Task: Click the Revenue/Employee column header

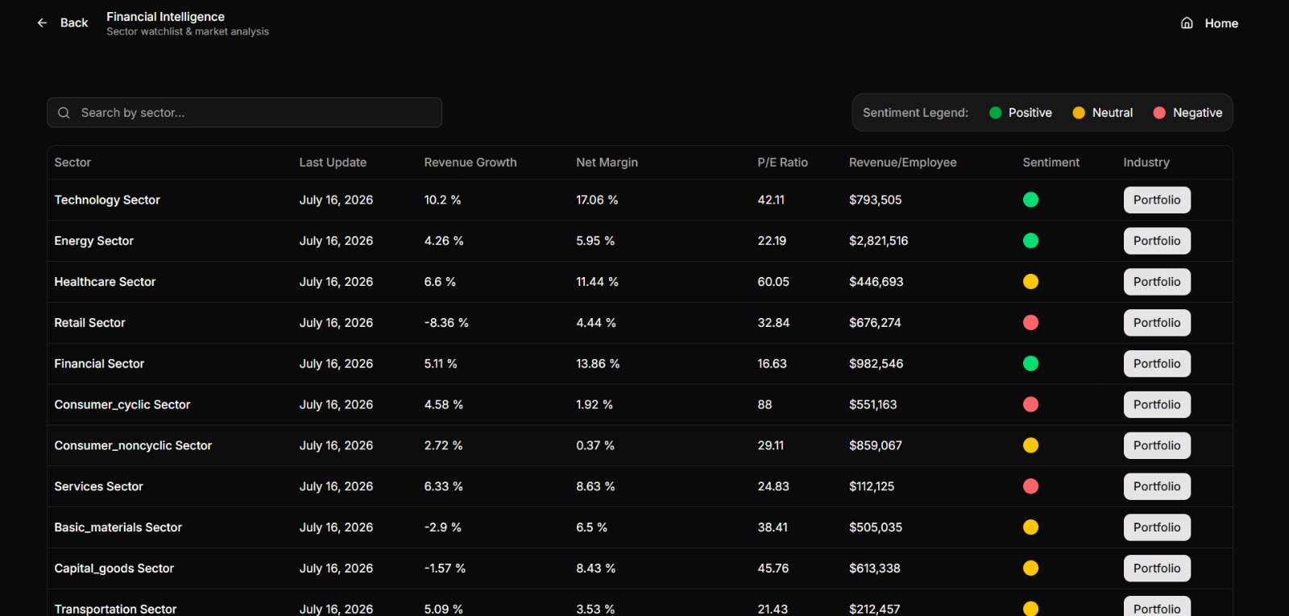Action: (903, 163)
